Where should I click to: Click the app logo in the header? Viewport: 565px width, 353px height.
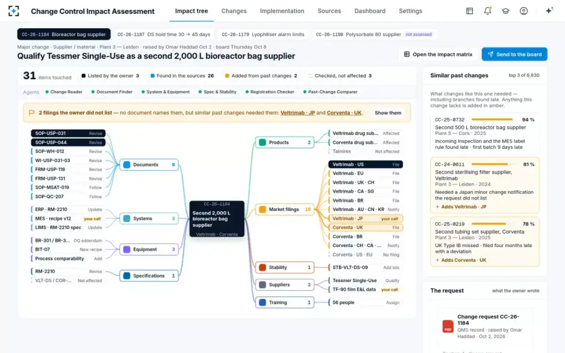click(14, 11)
